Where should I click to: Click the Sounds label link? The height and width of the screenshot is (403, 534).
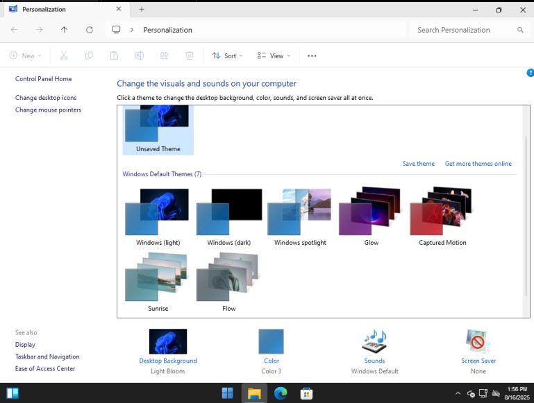[x=374, y=361]
